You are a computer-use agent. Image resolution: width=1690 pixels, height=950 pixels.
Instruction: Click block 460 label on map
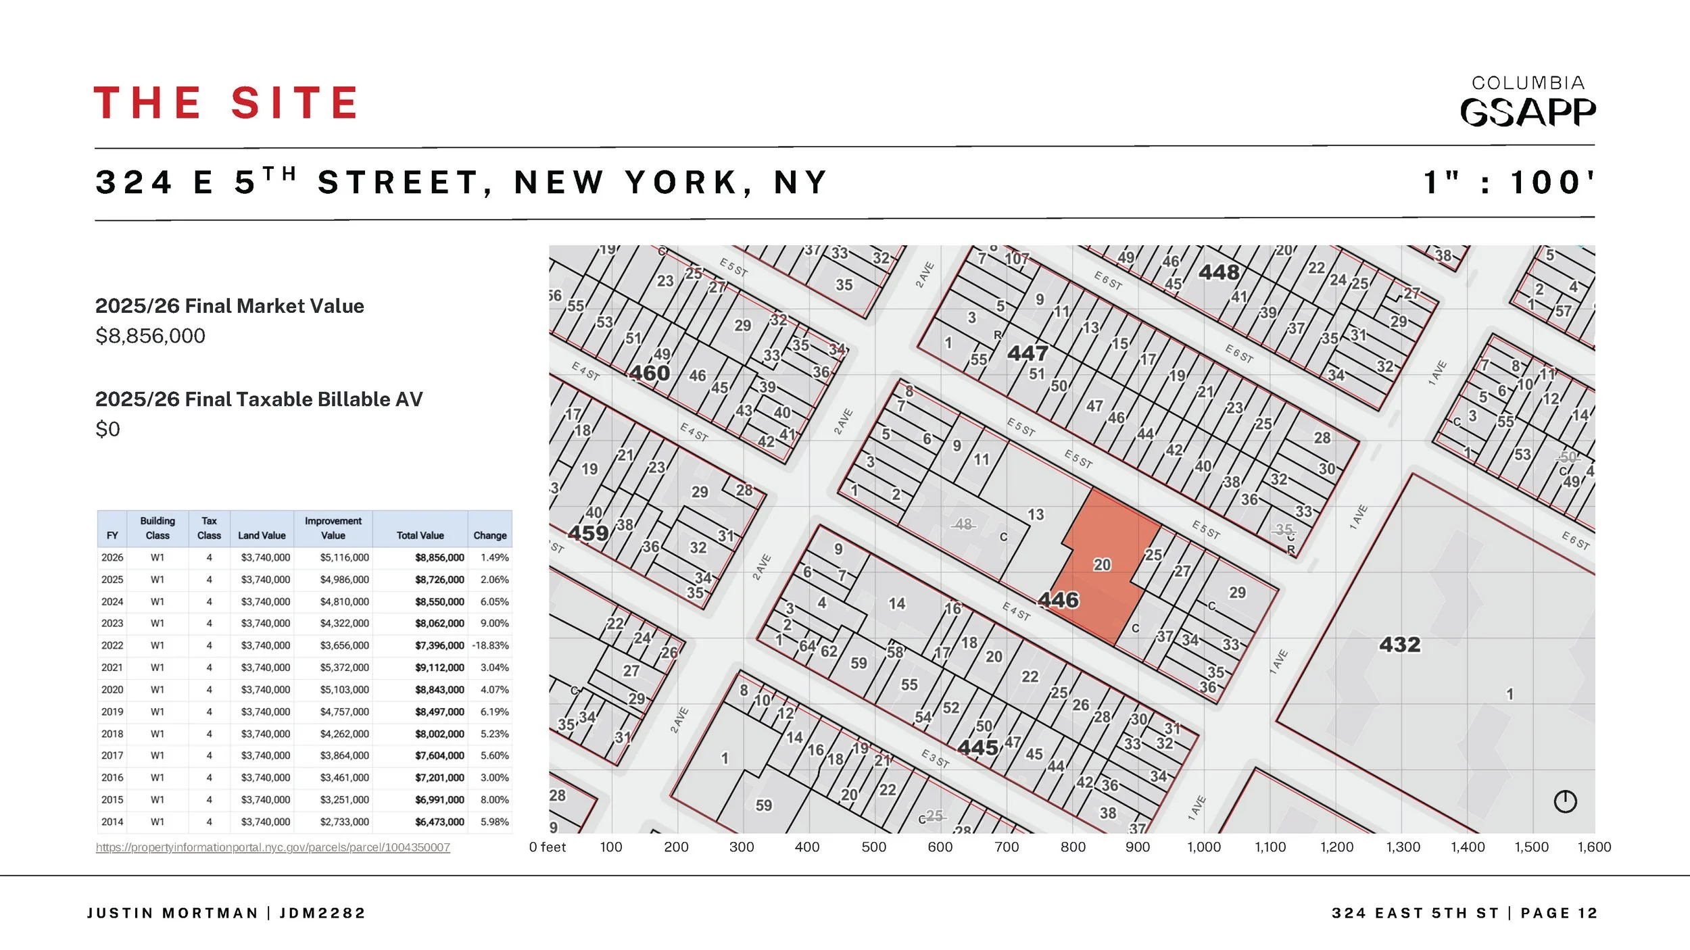[x=650, y=373]
